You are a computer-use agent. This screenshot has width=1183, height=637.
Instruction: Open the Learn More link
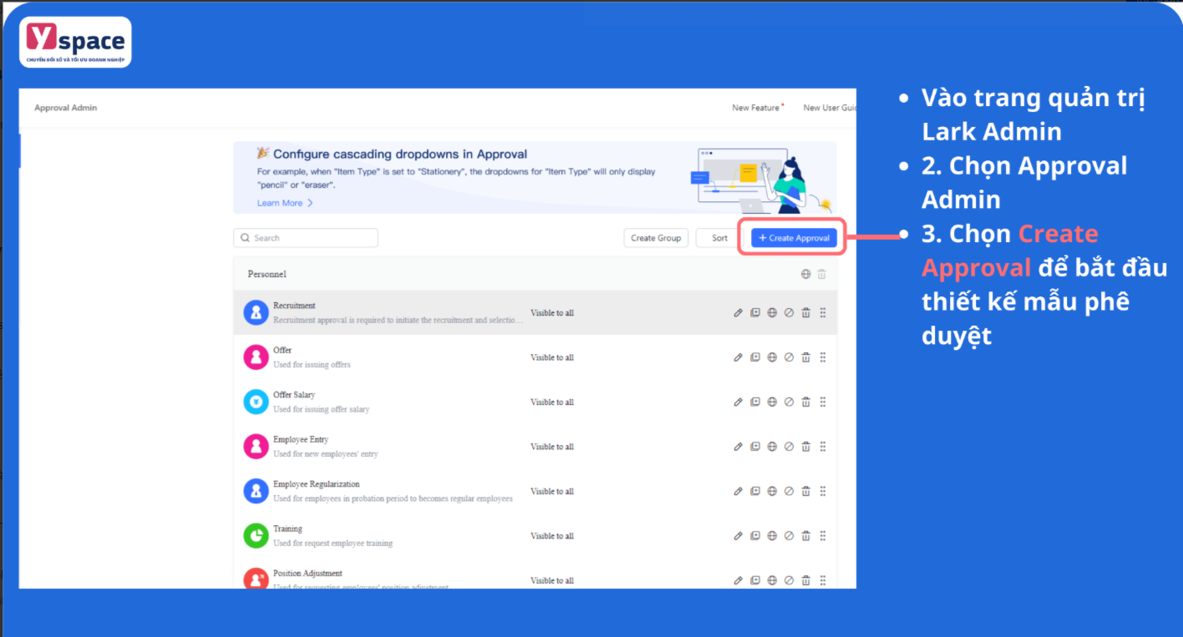click(x=280, y=203)
